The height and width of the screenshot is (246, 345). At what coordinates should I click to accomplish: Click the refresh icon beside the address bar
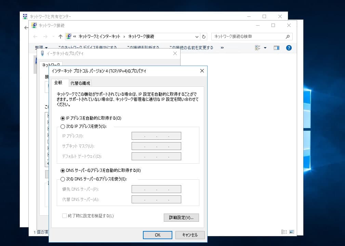(x=204, y=37)
